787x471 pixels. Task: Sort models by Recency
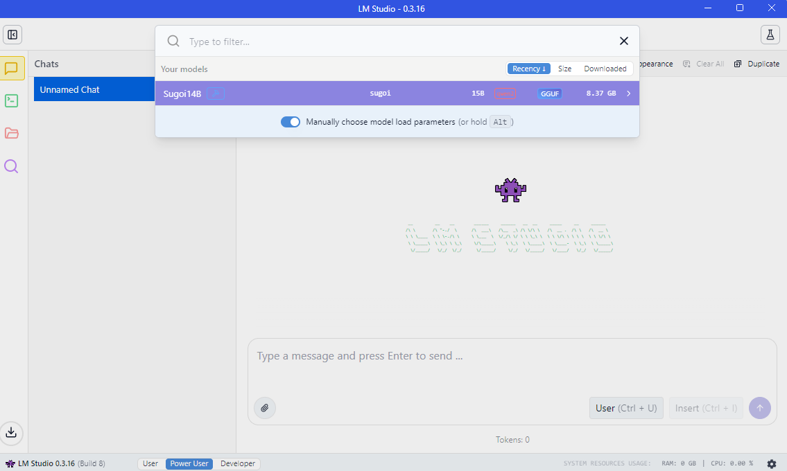tap(529, 69)
